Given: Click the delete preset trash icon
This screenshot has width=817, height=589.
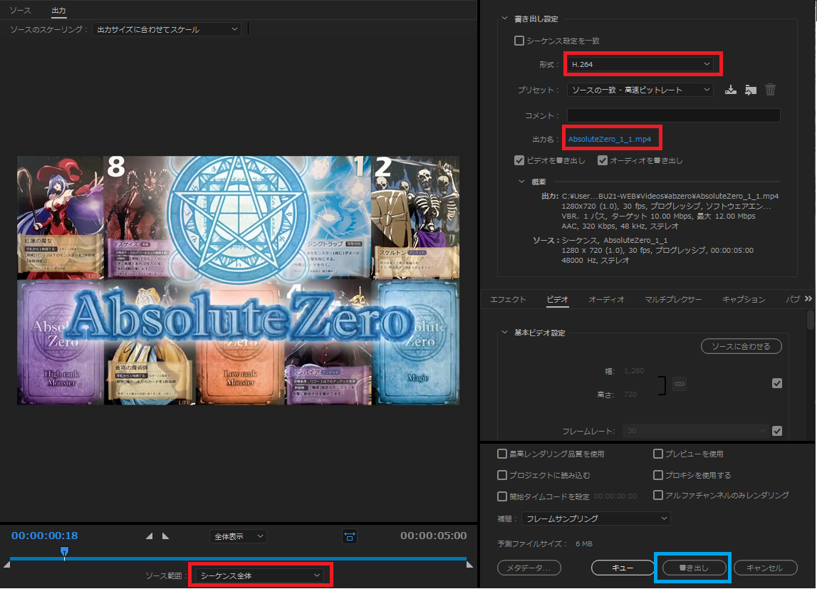Looking at the screenshot, I should (770, 90).
